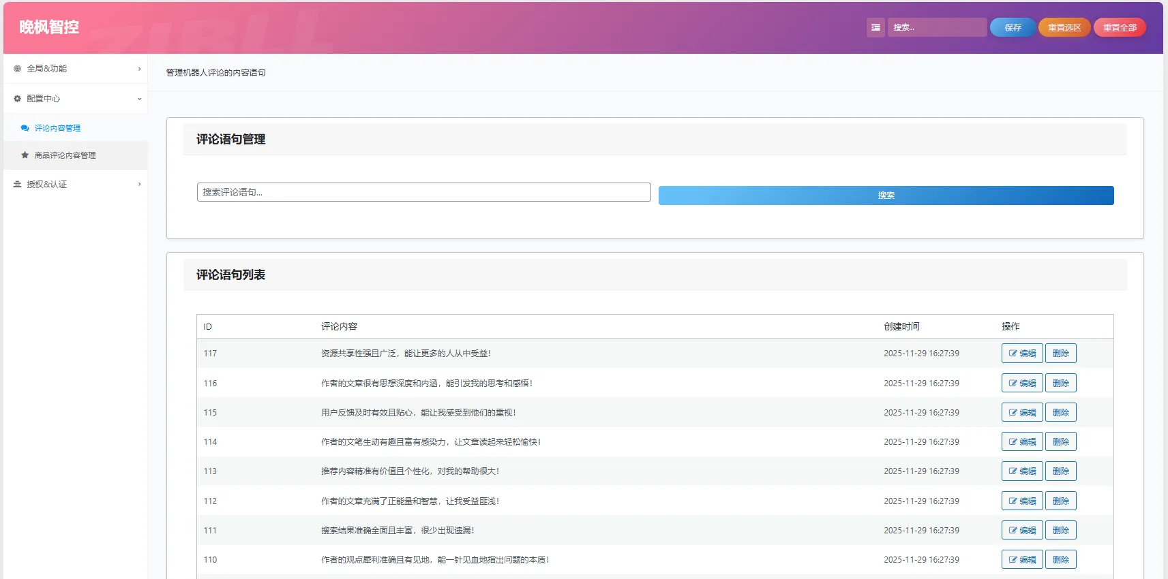This screenshot has height=579, width=1168.
Task: Delete comment row 113
Action: coord(1060,471)
